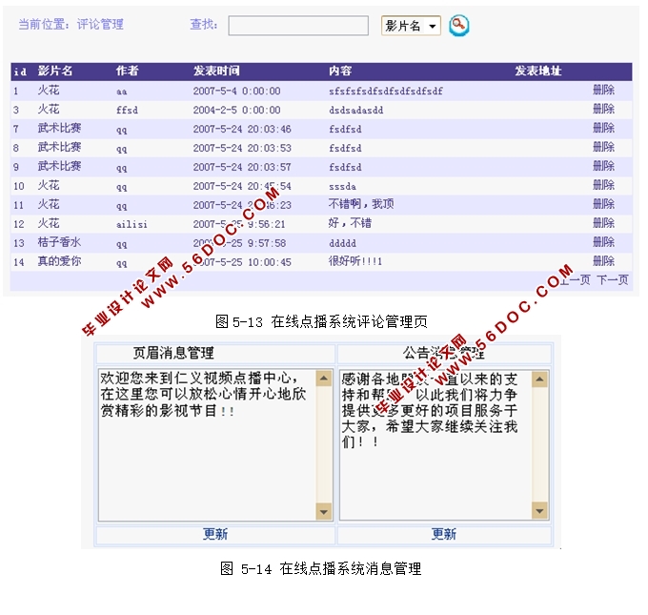The image size is (648, 615).
Task: Select content cell sfsfsfsdfsdfsdfsdfsdf
Action: 386,91
